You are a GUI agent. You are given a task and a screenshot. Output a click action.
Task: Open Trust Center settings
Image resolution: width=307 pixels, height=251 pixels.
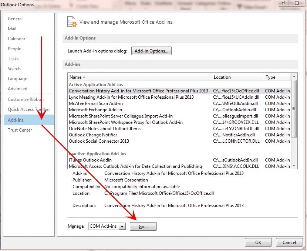[x=20, y=130]
